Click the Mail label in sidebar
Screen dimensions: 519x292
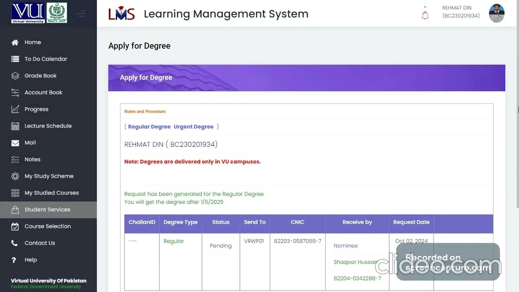pos(30,143)
